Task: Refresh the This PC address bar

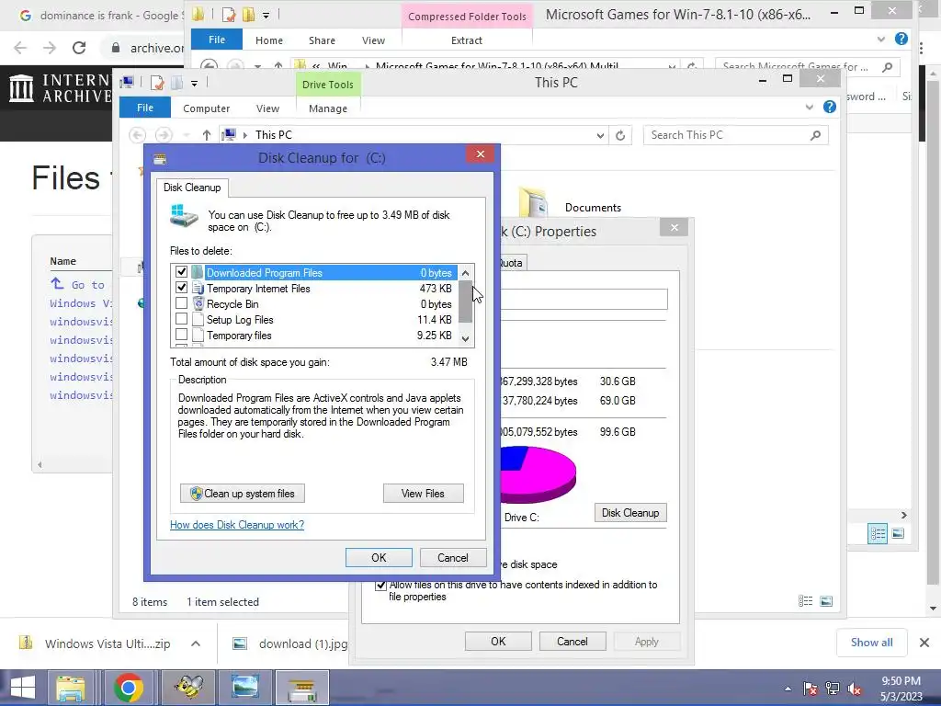Action: click(620, 135)
